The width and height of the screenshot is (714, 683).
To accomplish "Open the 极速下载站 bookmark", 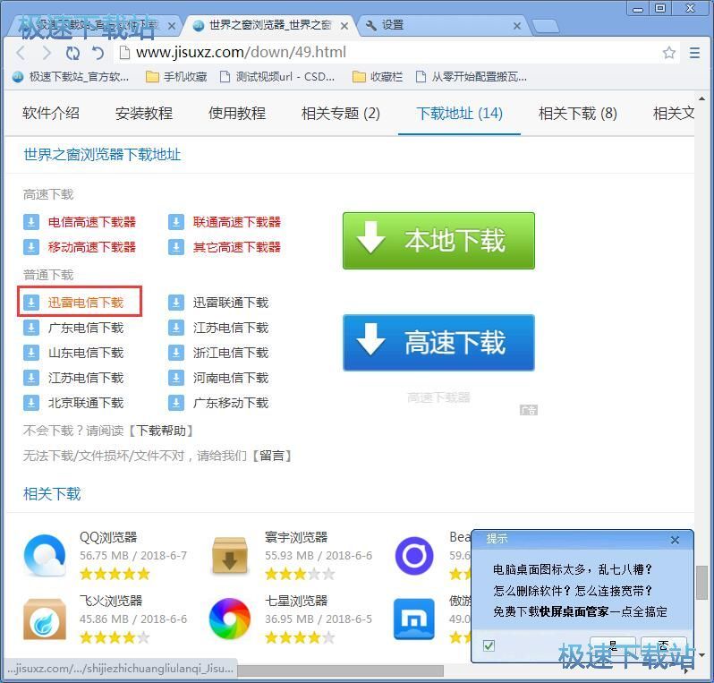I will pos(70,77).
